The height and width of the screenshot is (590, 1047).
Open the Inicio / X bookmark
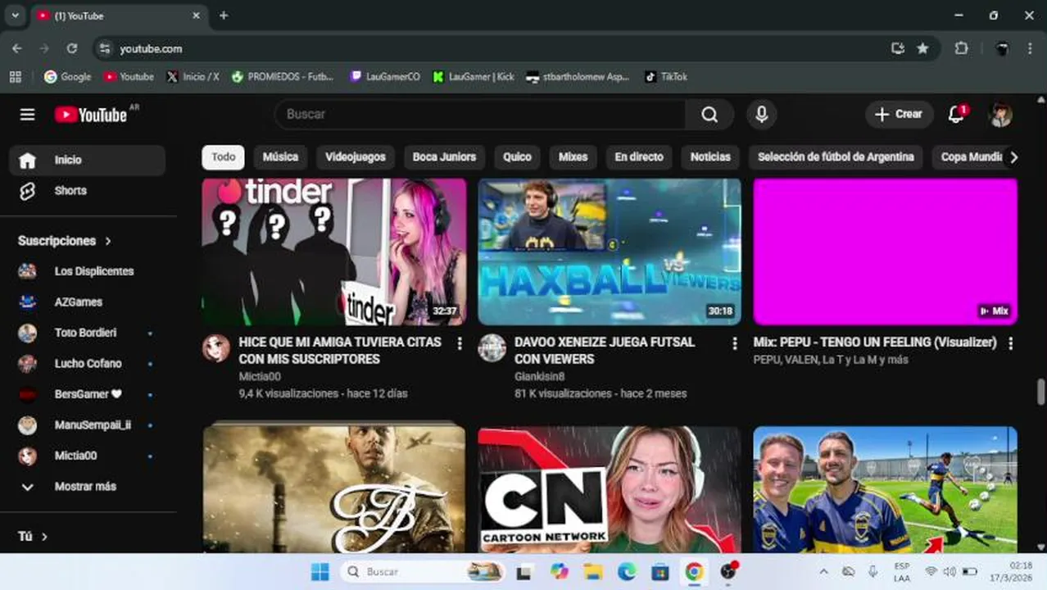click(193, 76)
